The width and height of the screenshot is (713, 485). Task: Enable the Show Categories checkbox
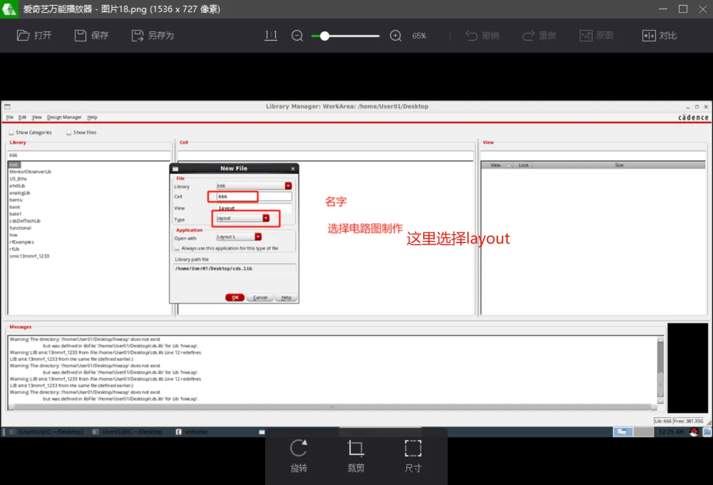point(11,132)
